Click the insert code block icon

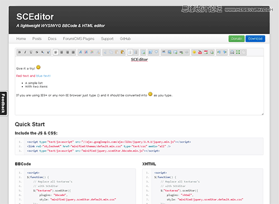[151, 52]
